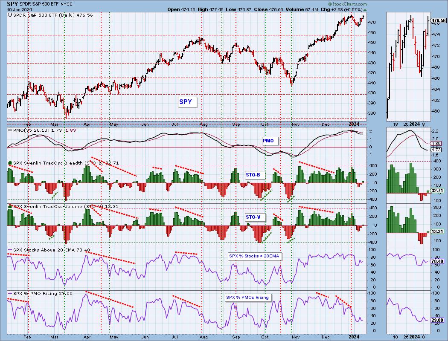Click the PMO label box
Viewport: 448px width, 341px height.
[x=270, y=141]
